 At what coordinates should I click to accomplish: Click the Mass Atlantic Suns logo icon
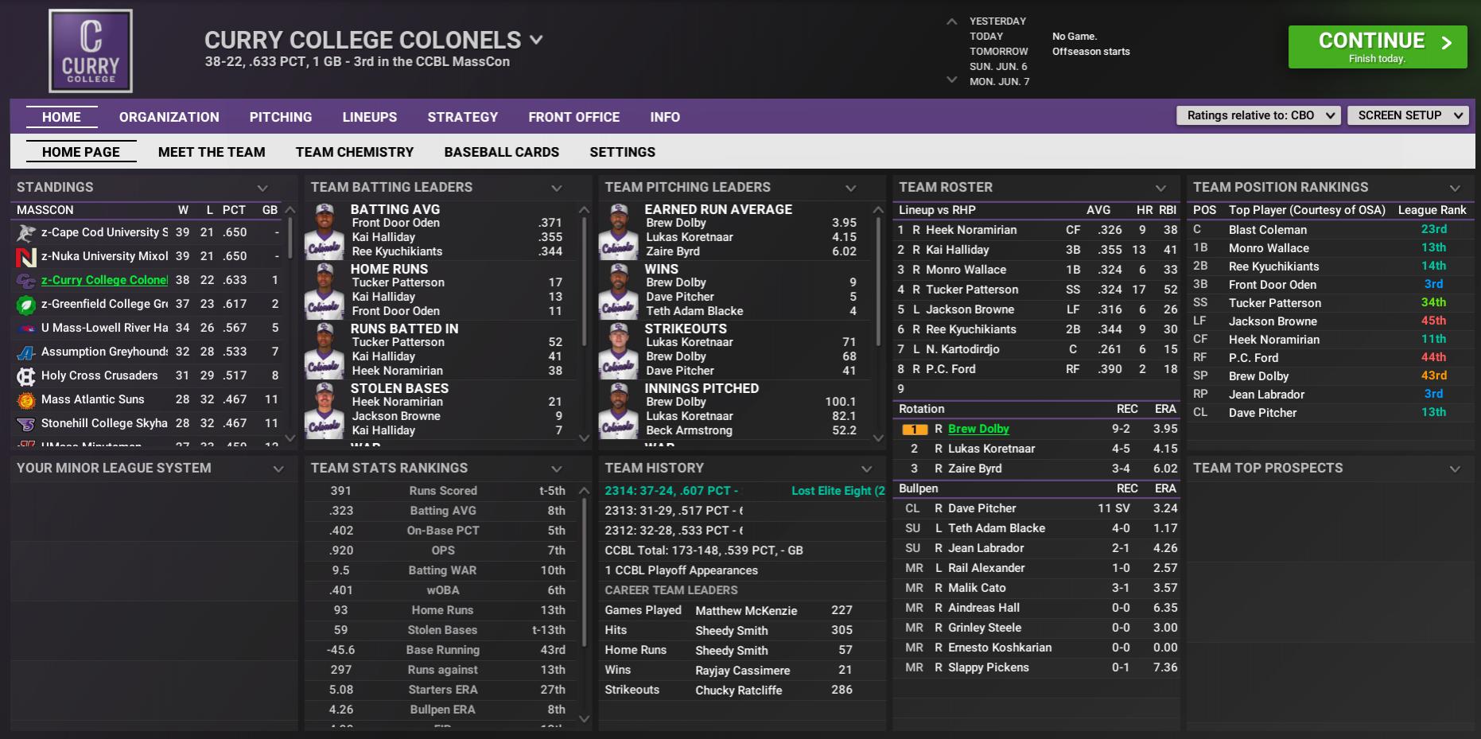26,399
